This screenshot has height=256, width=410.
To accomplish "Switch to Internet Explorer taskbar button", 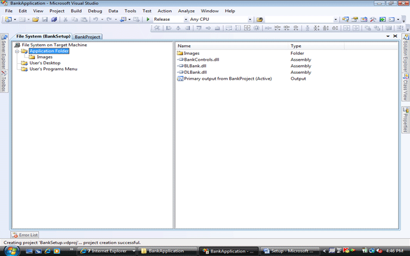I will pyautogui.click(x=108, y=251).
